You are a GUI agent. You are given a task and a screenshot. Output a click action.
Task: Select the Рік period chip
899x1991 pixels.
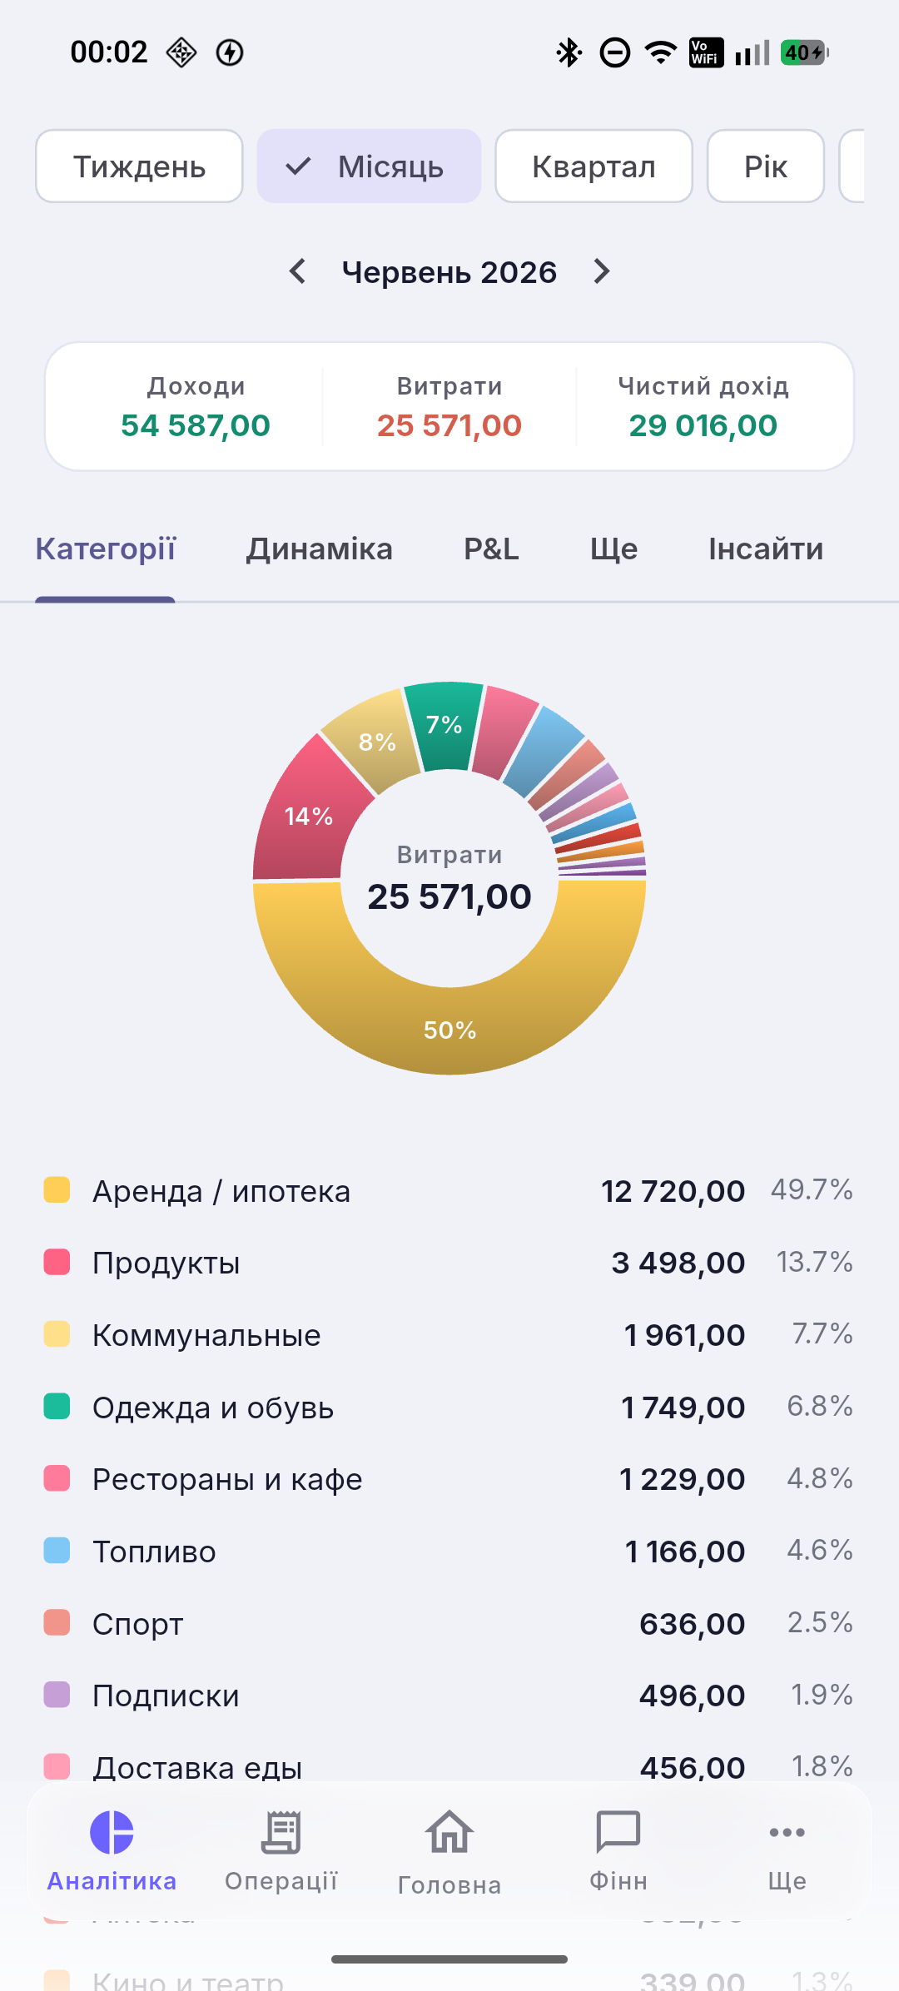pyautogui.click(x=766, y=166)
